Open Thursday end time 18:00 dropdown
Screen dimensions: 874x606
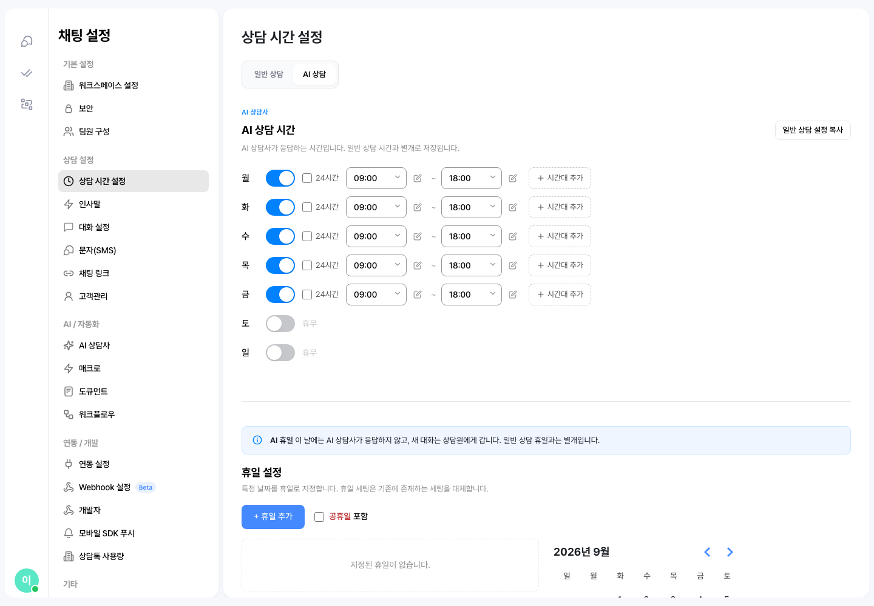472,265
